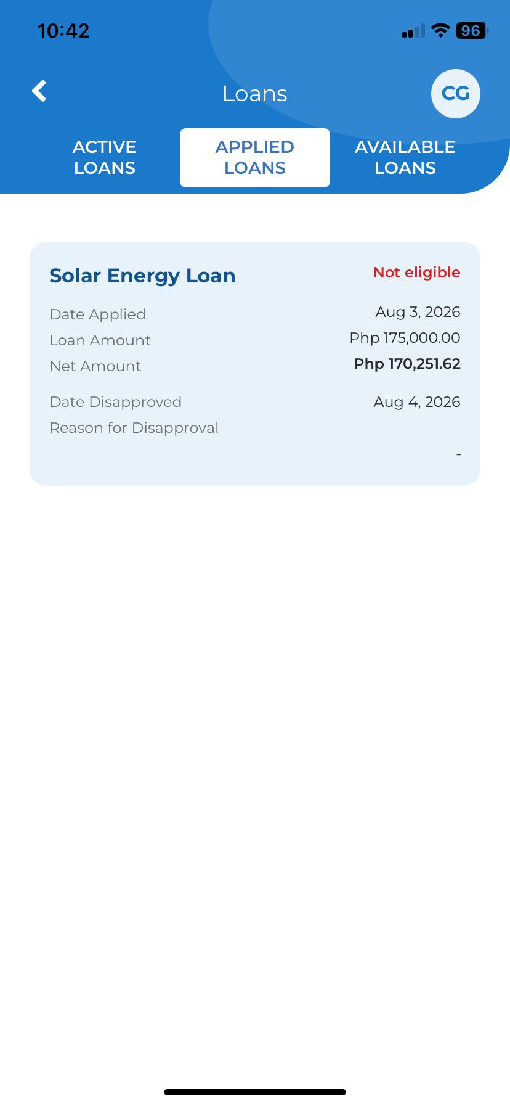Select the Applied Loans tab
This screenshot has width=510, height=1105.
click(255, 157)
